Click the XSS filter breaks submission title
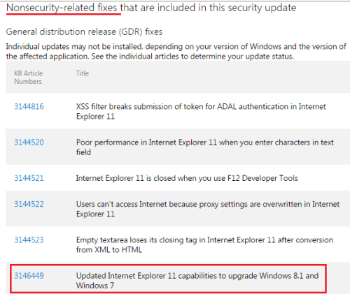Viewport: 350px width, 294px height. pos(201,111)
